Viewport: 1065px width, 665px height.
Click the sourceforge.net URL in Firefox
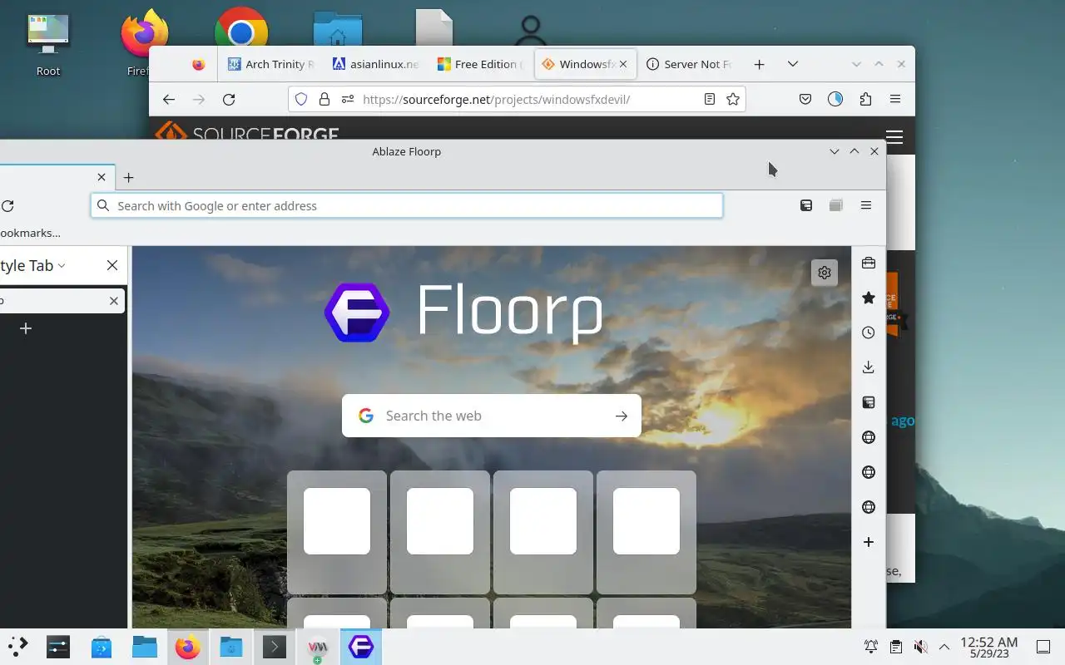click(x=497, y=99)
